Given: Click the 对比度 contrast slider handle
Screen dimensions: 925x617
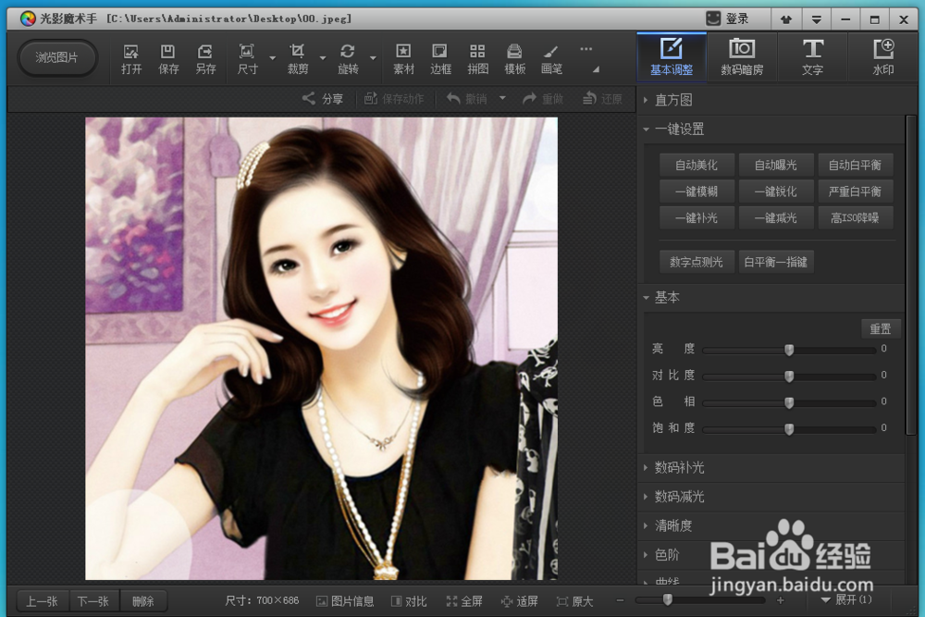Looking at the screenshot, I should click(789, 376).
